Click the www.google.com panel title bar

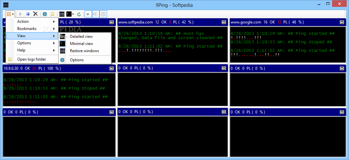[288, 22]
